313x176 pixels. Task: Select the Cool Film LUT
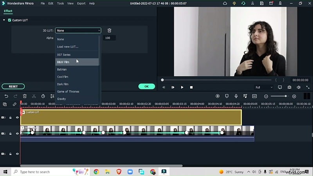pyautogui.click(x=77, y=77)
